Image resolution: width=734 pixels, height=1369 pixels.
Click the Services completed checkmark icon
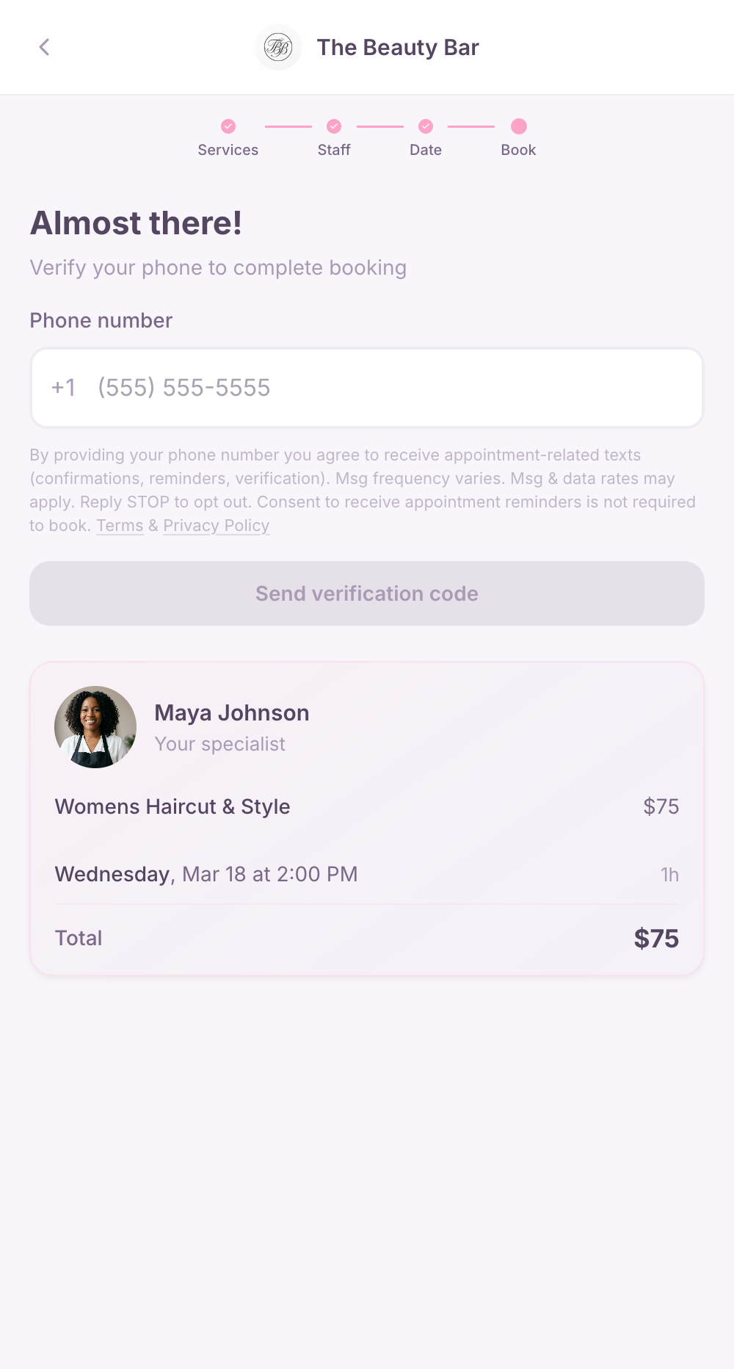tap(228, 126)
